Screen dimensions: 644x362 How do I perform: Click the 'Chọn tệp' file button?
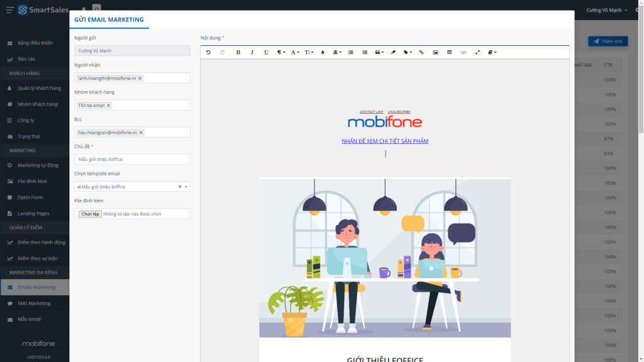point(90,214)
